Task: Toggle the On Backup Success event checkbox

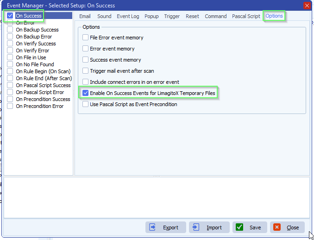Action: 10,30
